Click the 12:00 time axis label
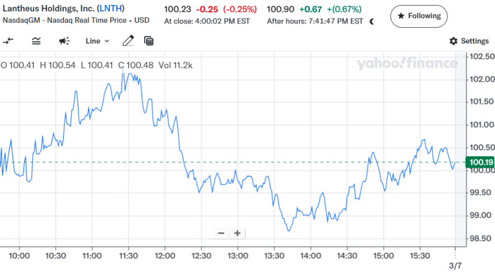495x272 pixels. (x=165, y=255)
